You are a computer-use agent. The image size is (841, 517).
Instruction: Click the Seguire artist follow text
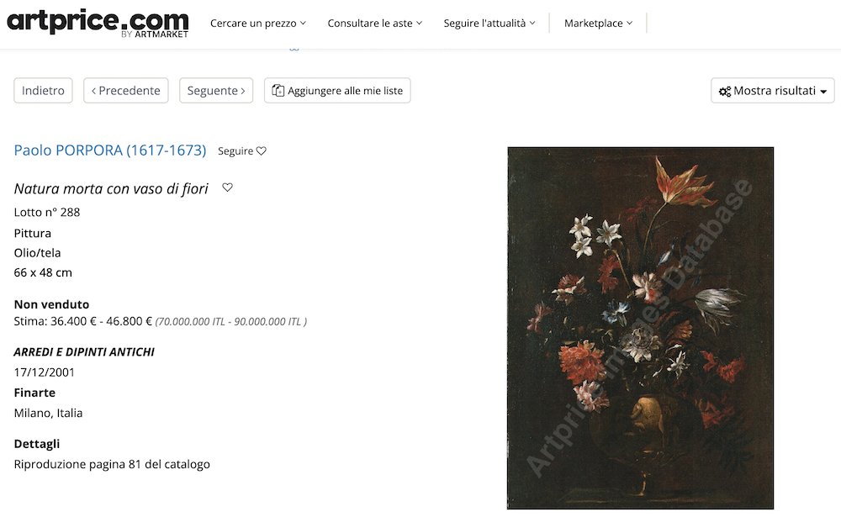[235, 151]
